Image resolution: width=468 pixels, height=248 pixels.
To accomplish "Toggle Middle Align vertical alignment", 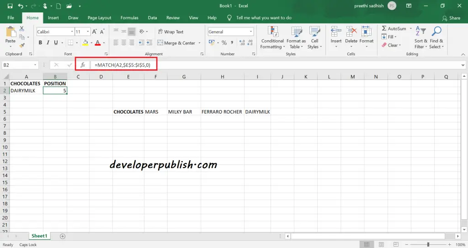I will pyautogui.click(x=123, y=32).
